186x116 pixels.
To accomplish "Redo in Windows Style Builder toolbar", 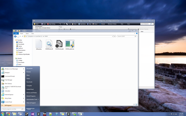I will click(x=65, y=24).
